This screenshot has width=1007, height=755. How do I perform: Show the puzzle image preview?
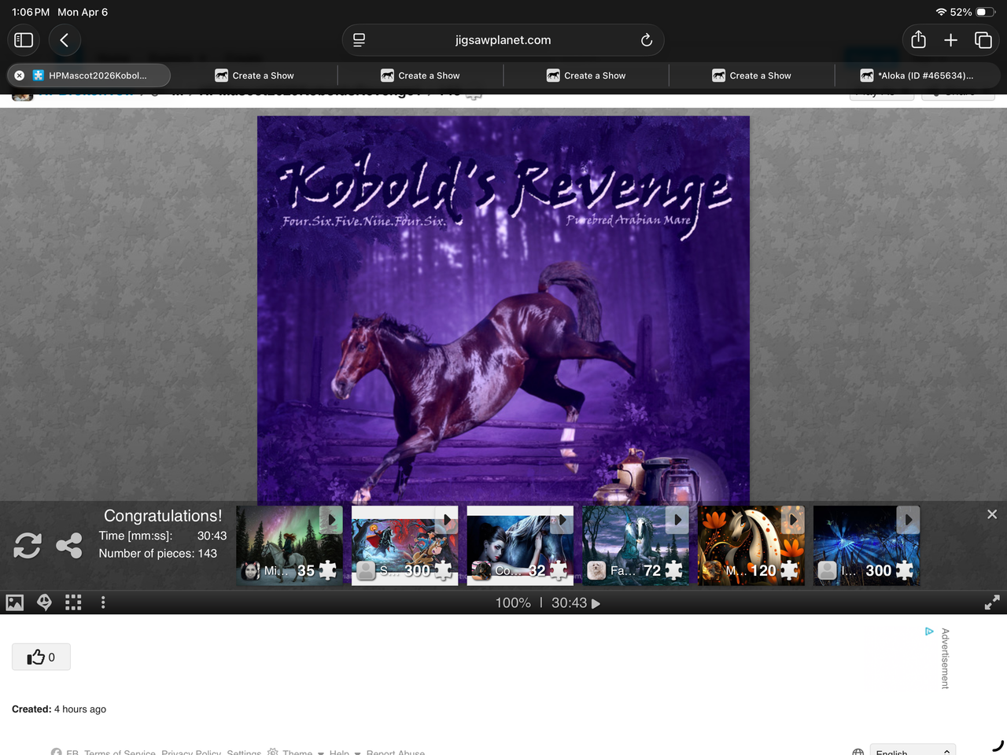coord(15,603)
